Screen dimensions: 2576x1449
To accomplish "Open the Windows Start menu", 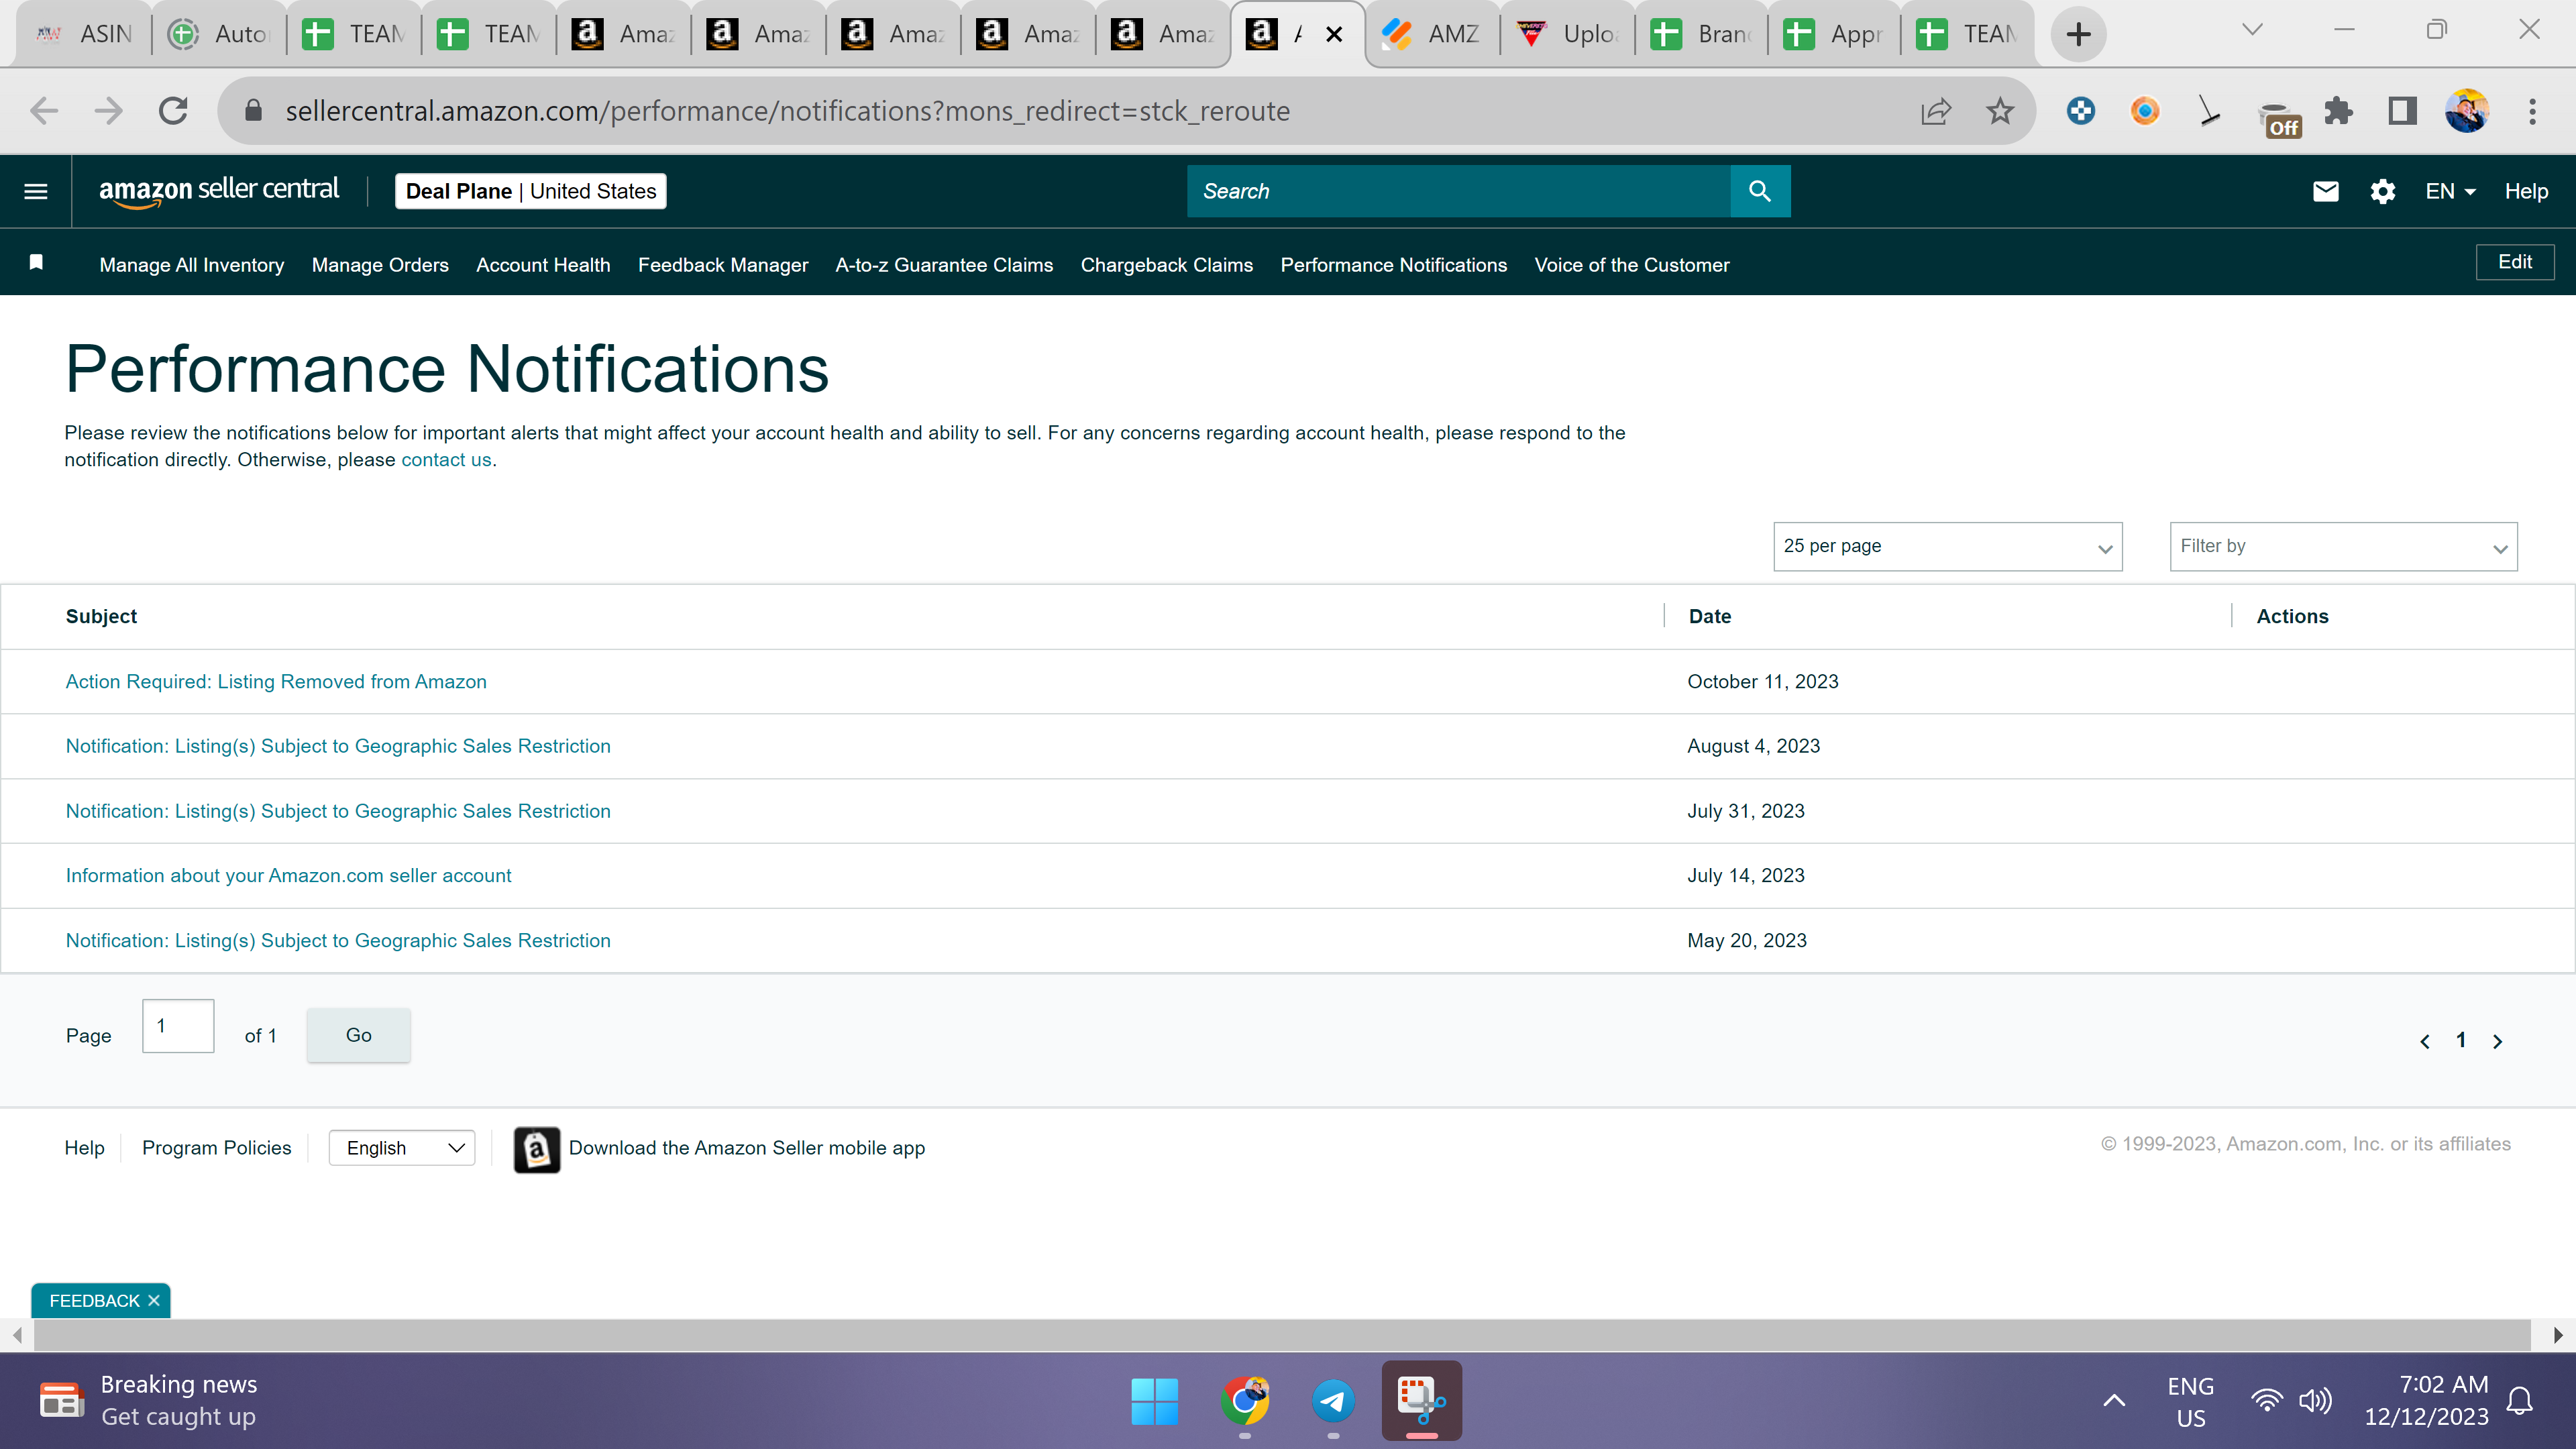I will click(x=1154, y=1401).
